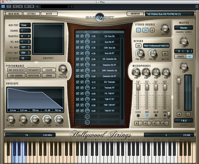The image size is (199, 164).
Task: Click the Release envelope knob
Action: pyautogui.click(x=59, y=119)
